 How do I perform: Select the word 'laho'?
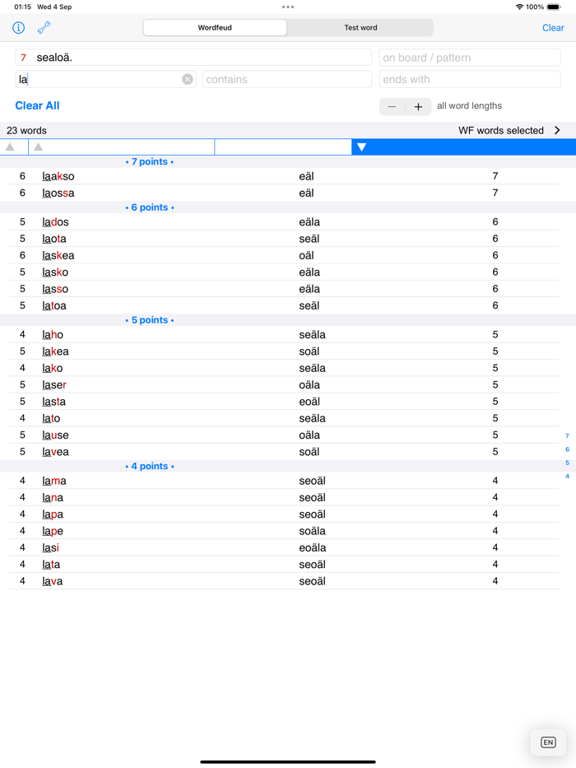coord(53,334)
